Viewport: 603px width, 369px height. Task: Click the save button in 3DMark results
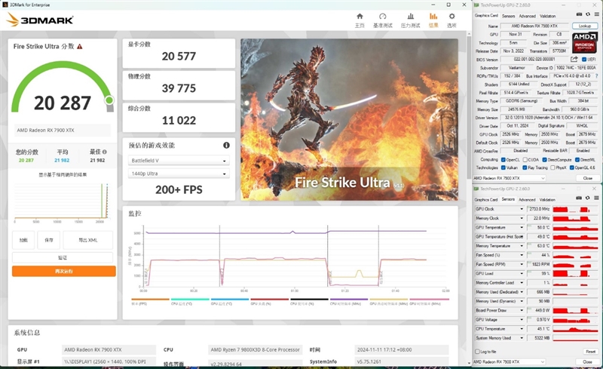[x=49, y=240]
